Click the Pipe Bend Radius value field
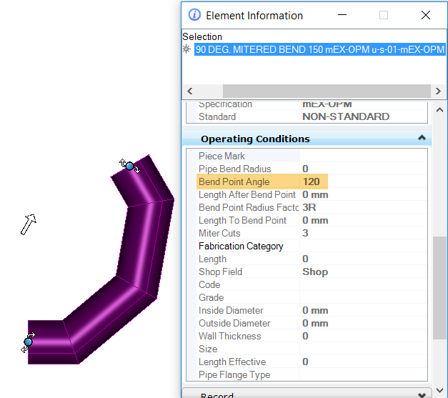Image resolution: width=448 pixels, height=398 pixels. coord(363,169)
